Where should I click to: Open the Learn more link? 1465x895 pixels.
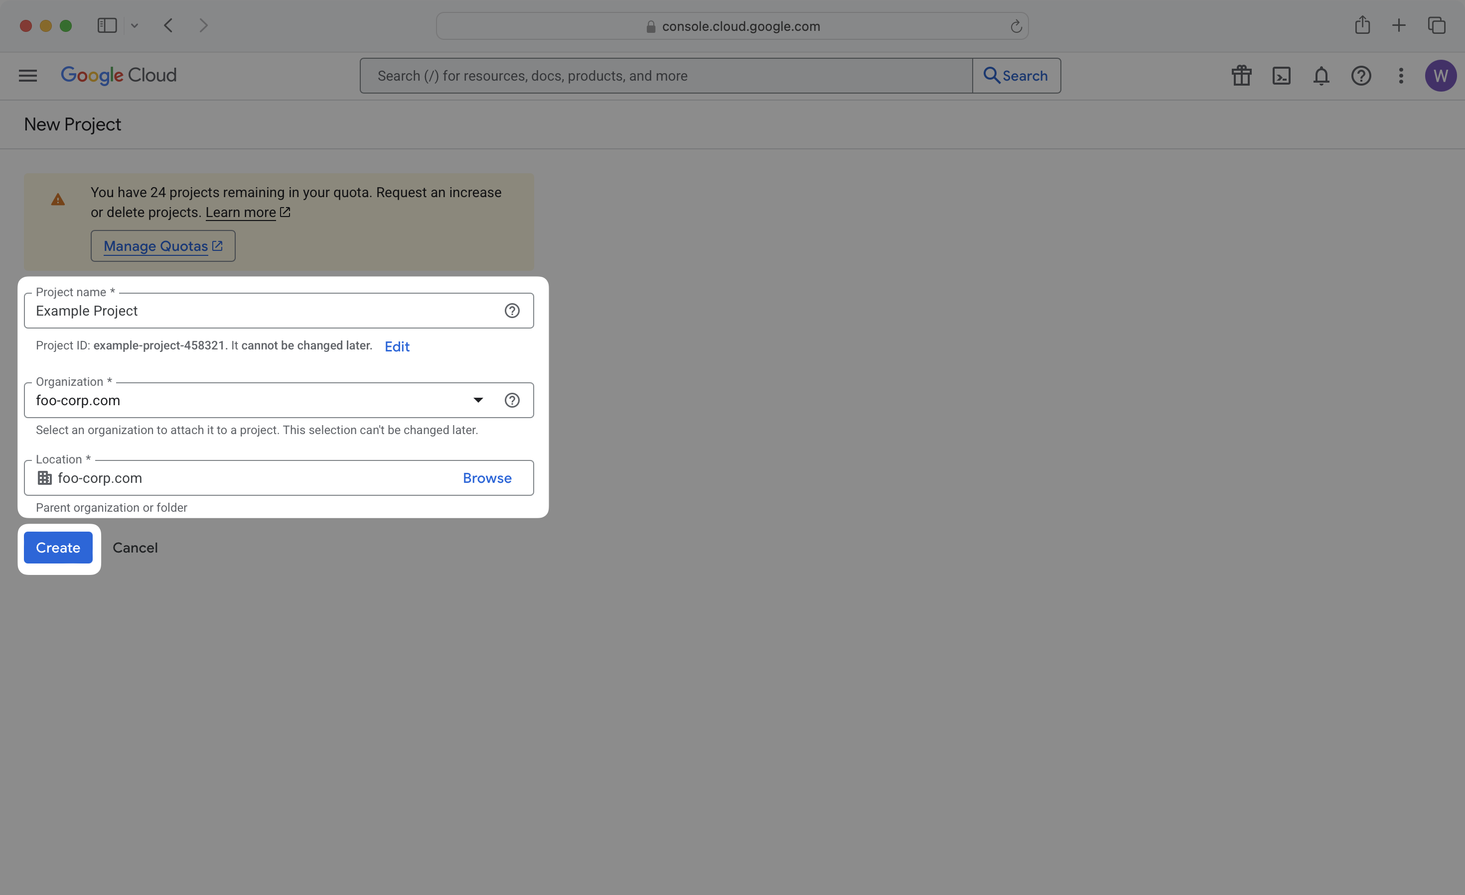pos(240,212)
